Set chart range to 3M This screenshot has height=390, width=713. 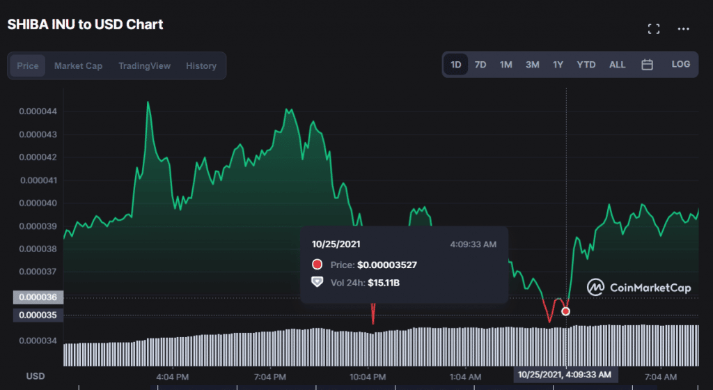(x=532, y=65)
